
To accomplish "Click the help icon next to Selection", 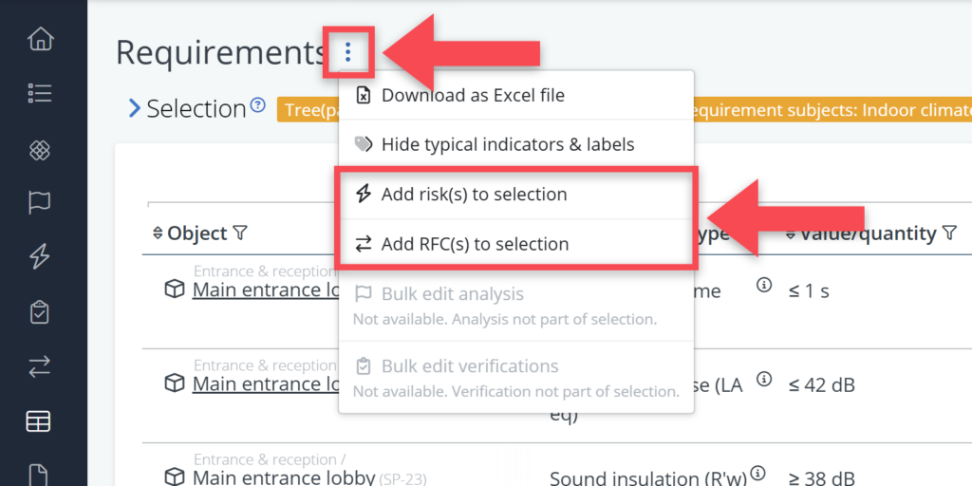I will pyautogui.click(x=257, y=106).
